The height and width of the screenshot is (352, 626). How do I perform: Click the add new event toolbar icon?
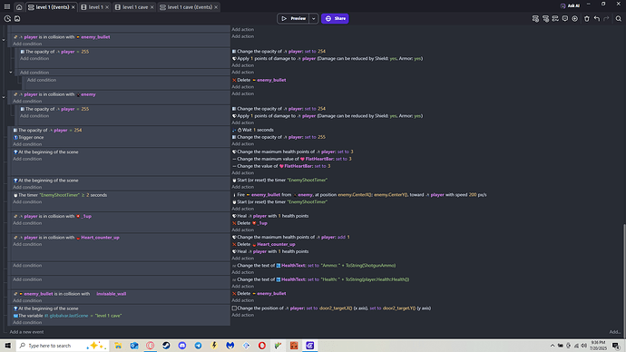tap(535, 18)
